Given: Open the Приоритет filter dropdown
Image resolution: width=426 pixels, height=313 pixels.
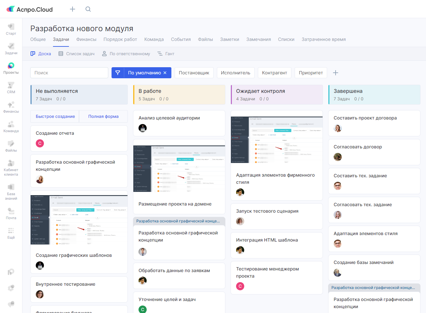Looking at the screenshot, I should [311, 73].
